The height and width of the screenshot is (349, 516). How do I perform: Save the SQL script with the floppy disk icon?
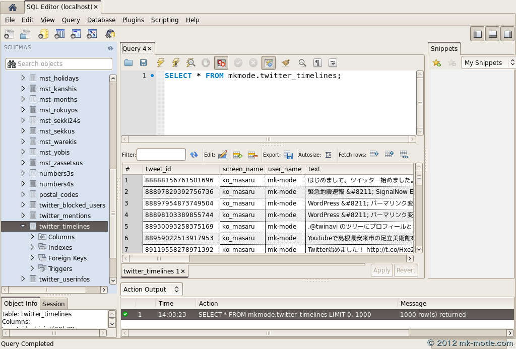(143, 63)
